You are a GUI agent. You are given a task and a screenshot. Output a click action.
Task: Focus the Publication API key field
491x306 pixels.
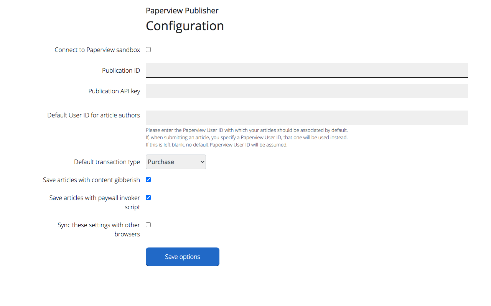tap(307, 91)
